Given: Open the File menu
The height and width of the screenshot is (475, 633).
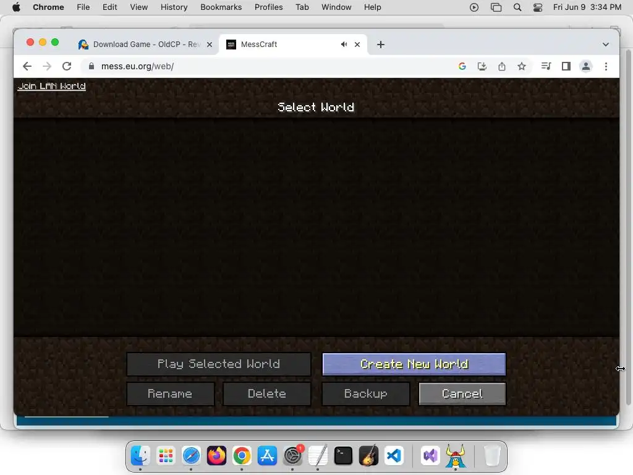Looking at the screenshot, I should click(83, 7).
